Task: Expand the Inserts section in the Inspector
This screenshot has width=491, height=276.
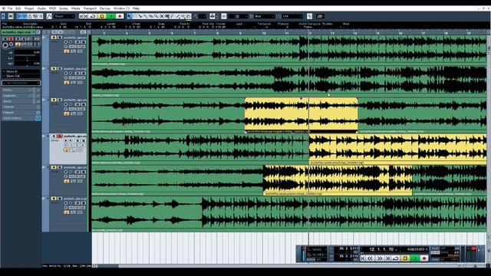Action: click(21, 90)
